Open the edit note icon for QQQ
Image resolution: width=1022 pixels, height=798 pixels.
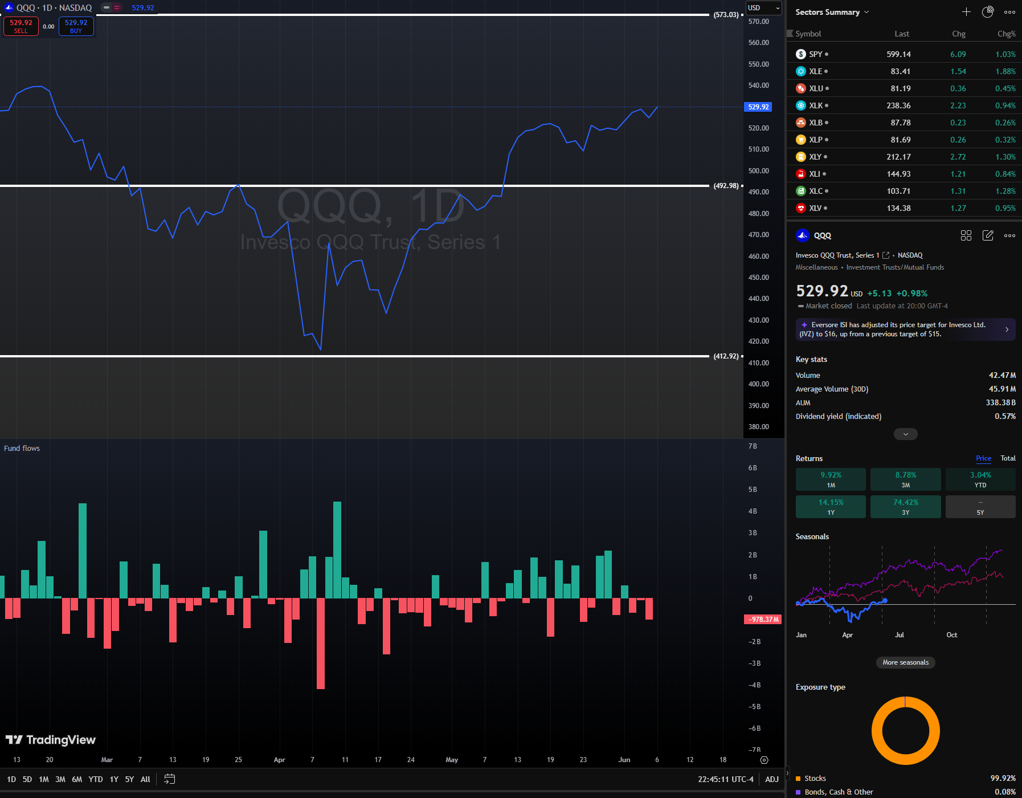click(x=988, y=235)
